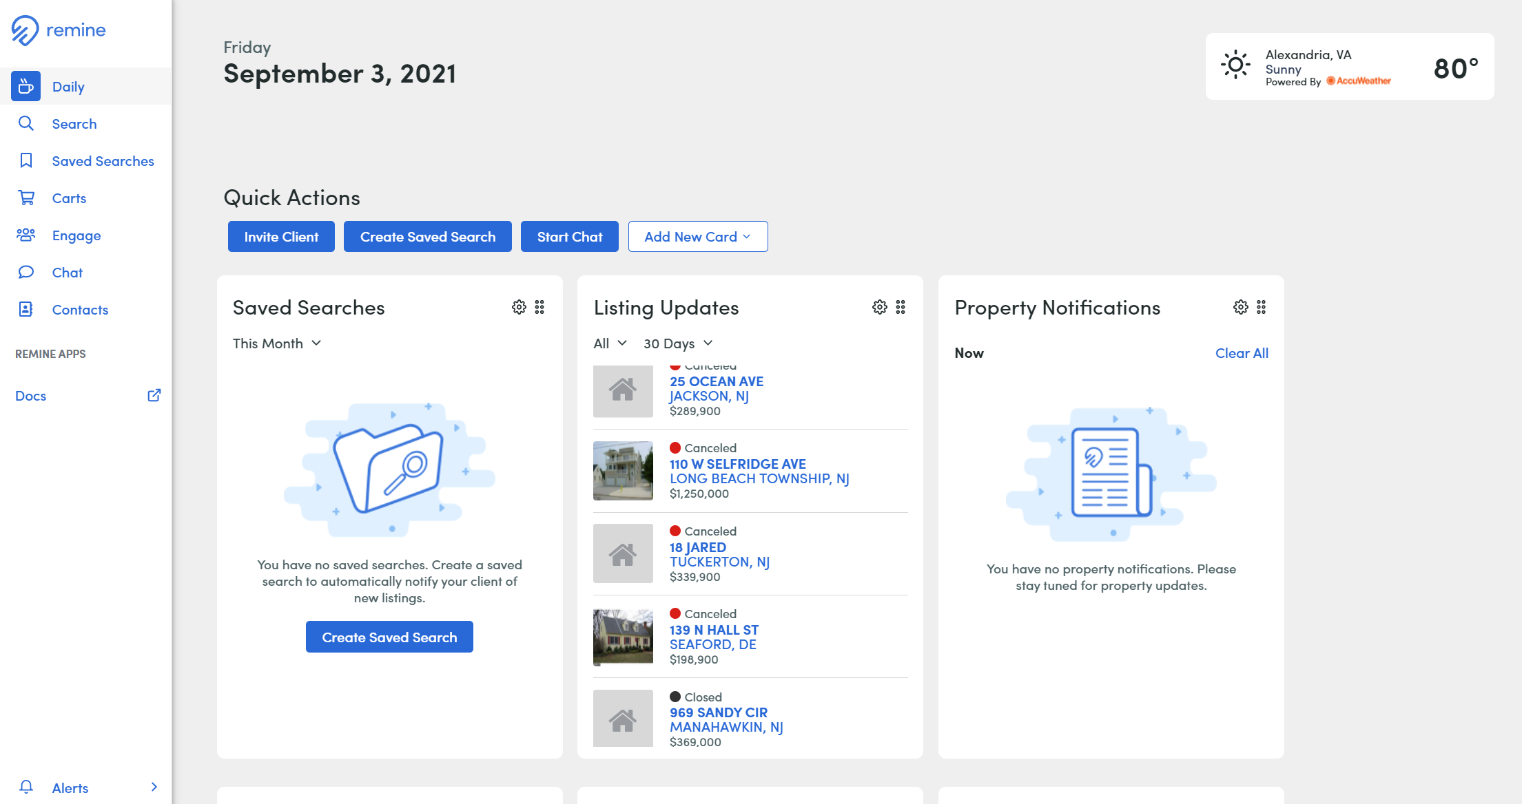Open the Chat section
The image size is (1522, 804).
coord(86,272)
